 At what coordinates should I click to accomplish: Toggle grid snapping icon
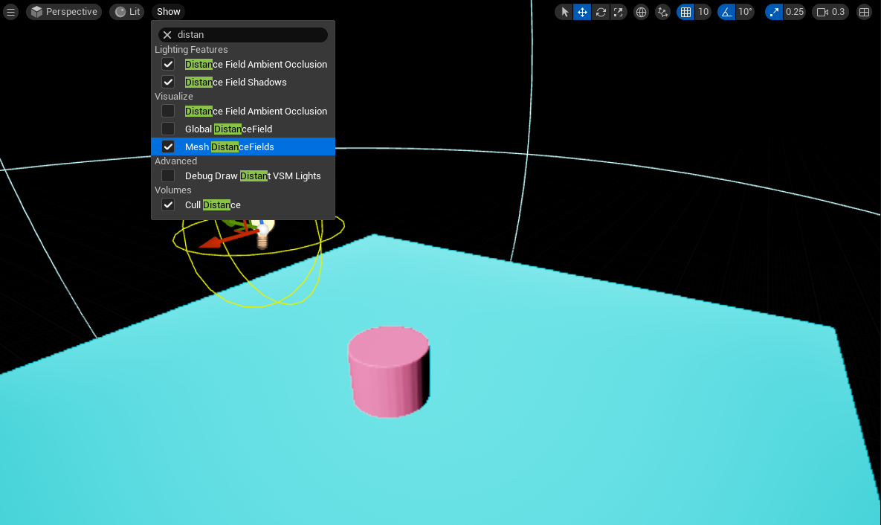[685, 12]
